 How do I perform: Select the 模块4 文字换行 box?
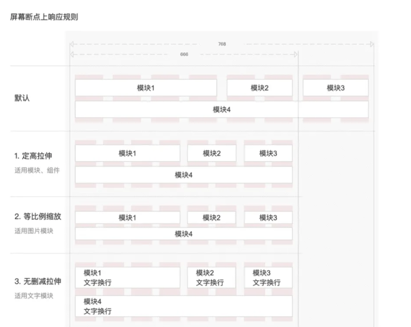click(184, 306)
